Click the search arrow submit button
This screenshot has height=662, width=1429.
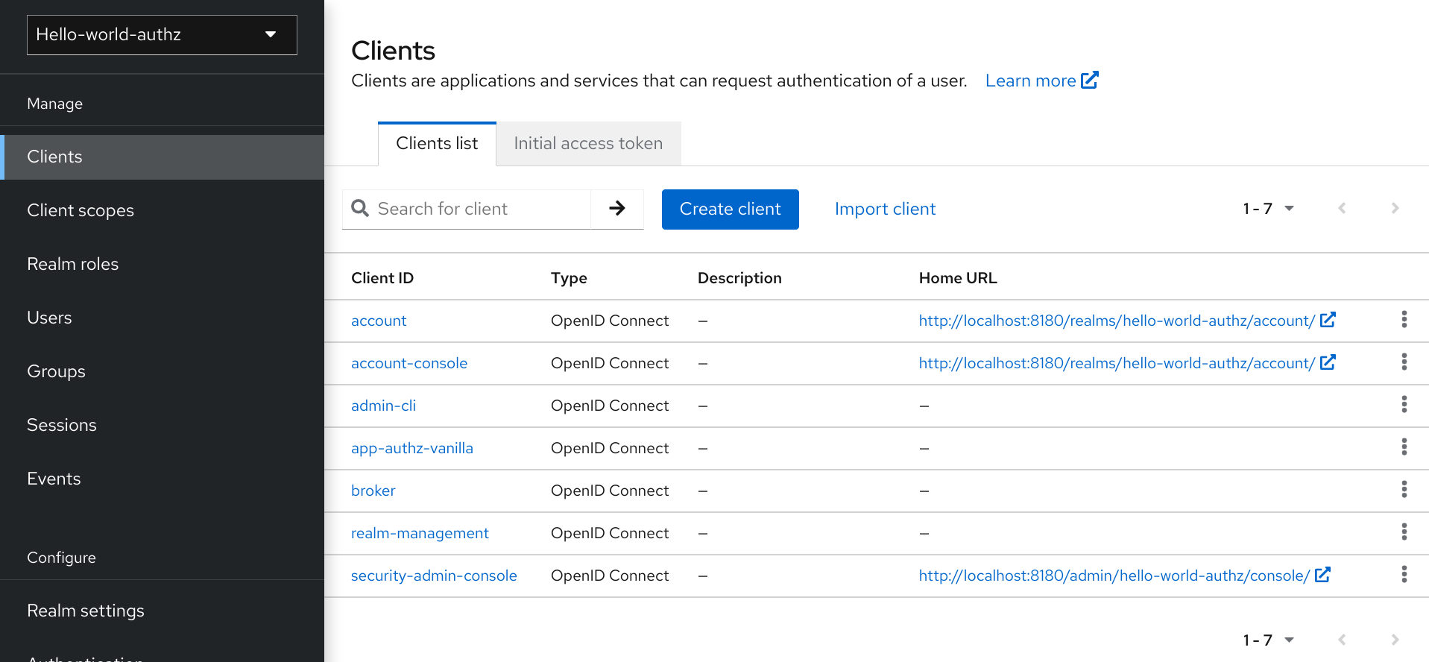pos(616,209)
